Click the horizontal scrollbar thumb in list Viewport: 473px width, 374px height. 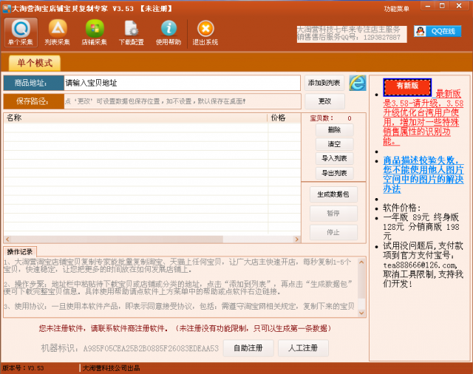point(117,239)
